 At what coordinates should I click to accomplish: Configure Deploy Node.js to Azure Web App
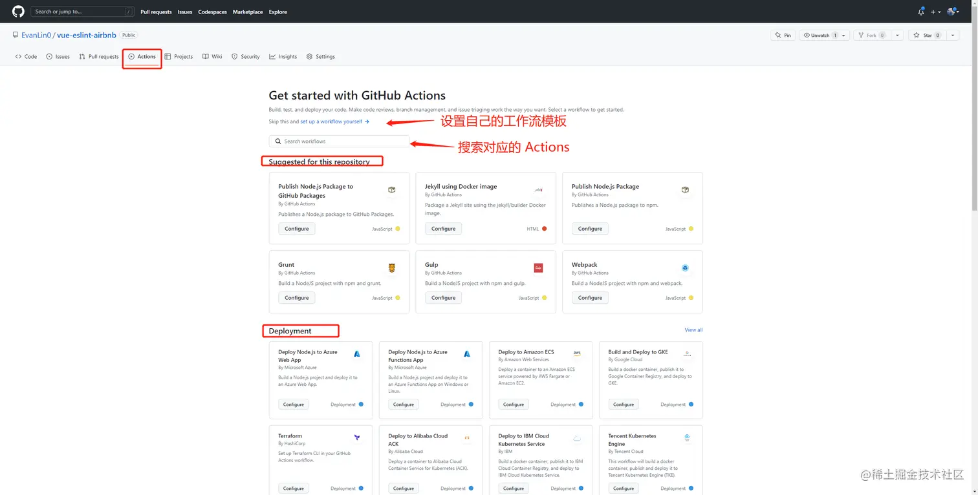point(294,405)
